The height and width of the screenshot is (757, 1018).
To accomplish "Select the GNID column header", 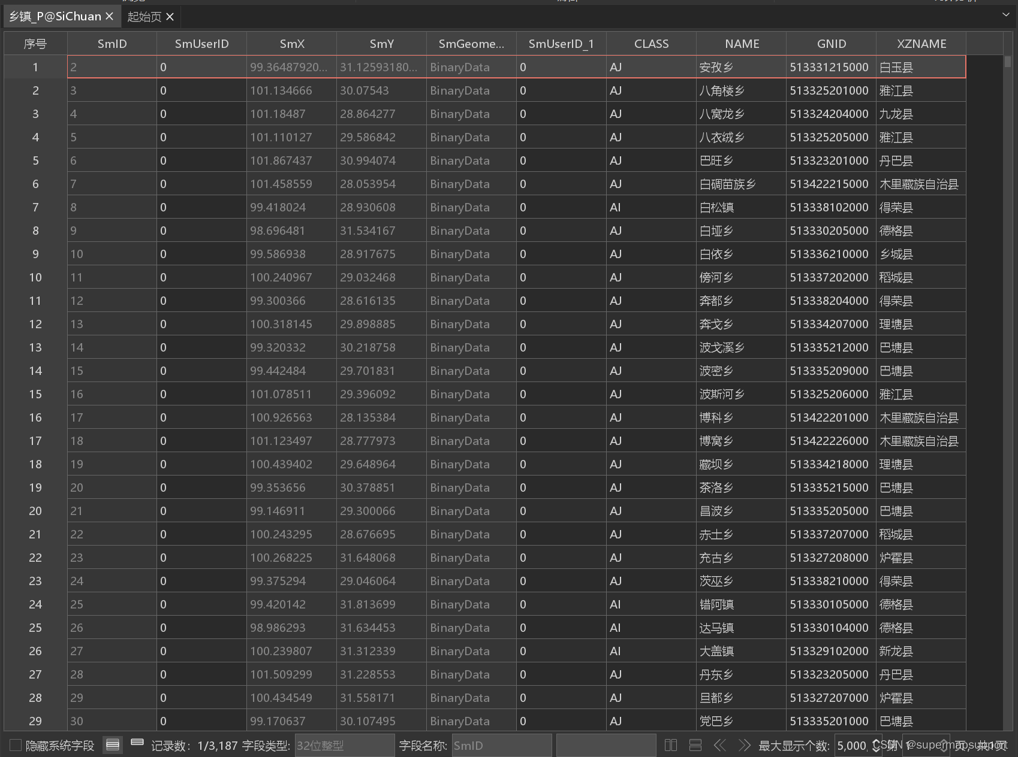I will (x=832, y=44).
